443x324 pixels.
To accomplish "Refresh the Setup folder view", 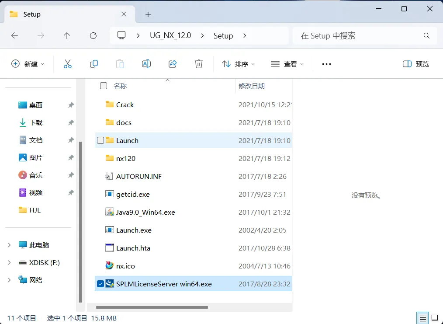I will click(93, 35).
